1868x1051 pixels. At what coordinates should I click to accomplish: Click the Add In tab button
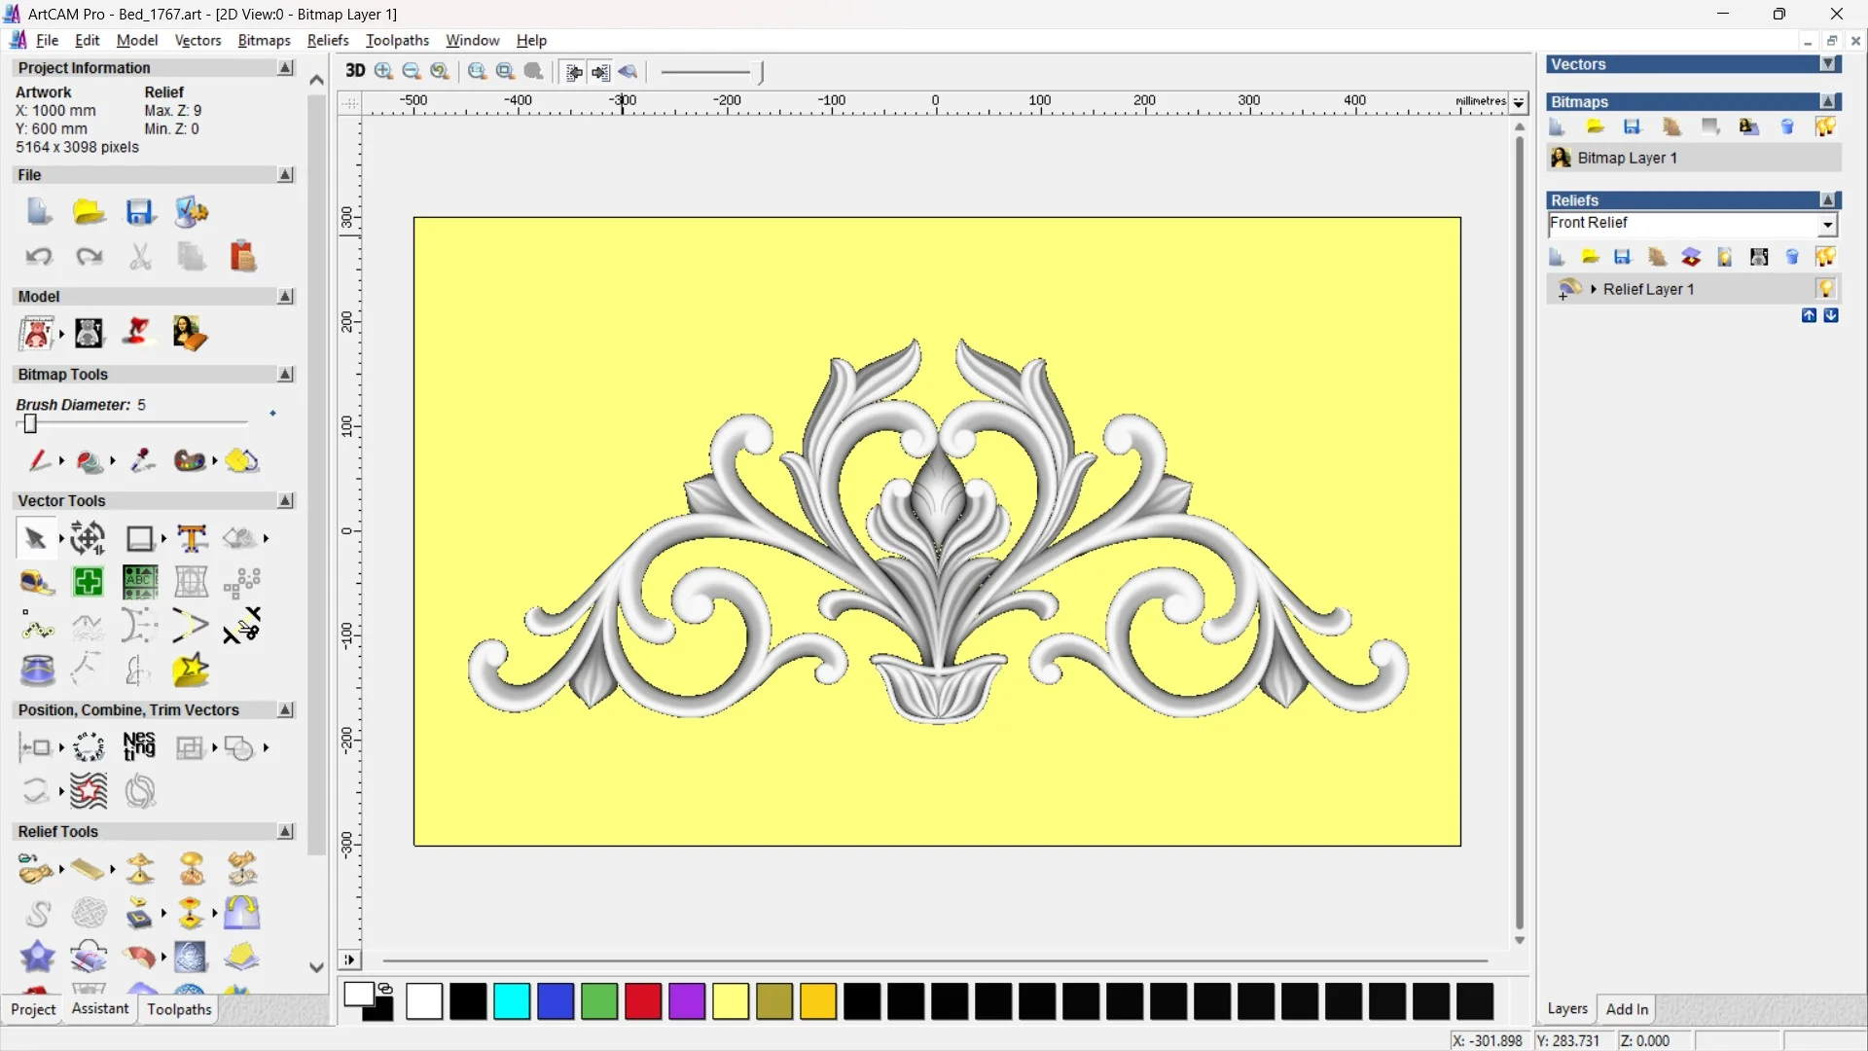point(1627,1009)
